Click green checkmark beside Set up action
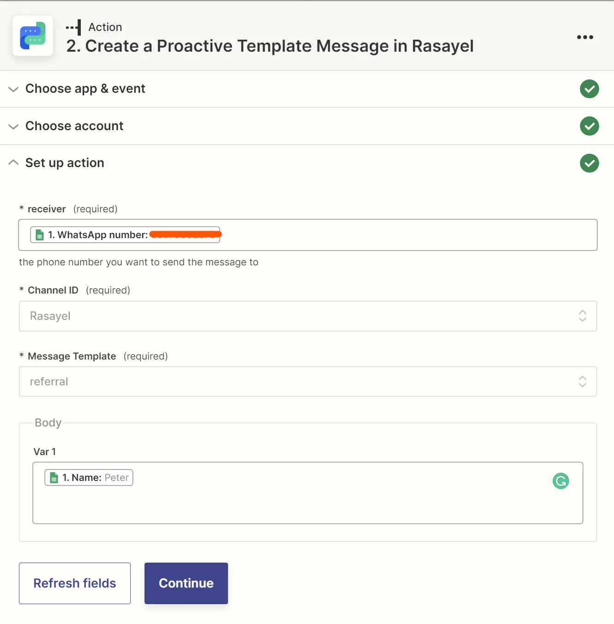Image resolution: width=614 pixels, height=624 pixels. 589,163
